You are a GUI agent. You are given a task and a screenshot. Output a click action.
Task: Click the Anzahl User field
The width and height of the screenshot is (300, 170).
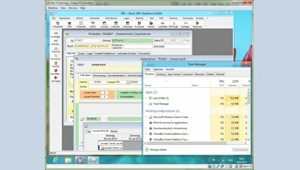click(x=105, y=92)
